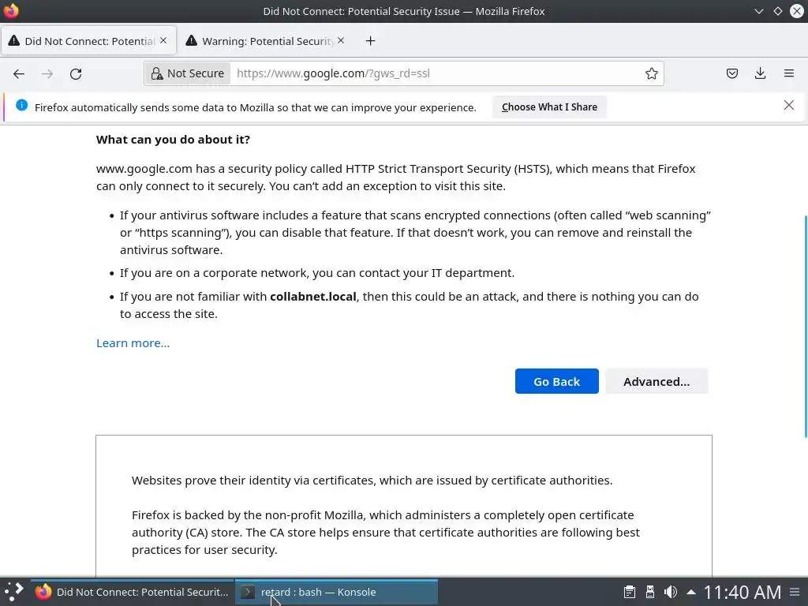Expand hidden system tray icons
The width and height of the screenshot is (808, 606).
(x=691, y=592)
